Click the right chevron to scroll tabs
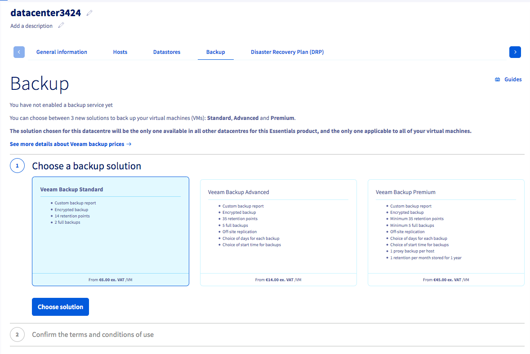Image resolution: width=530 pixels, height=354 pixels. click(515, 52)
